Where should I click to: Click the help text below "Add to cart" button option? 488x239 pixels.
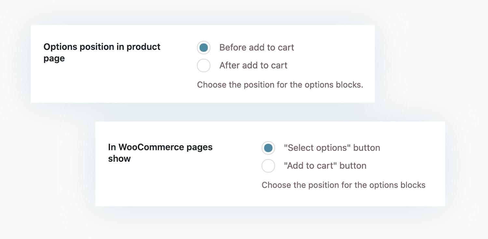tap(343, 185)
